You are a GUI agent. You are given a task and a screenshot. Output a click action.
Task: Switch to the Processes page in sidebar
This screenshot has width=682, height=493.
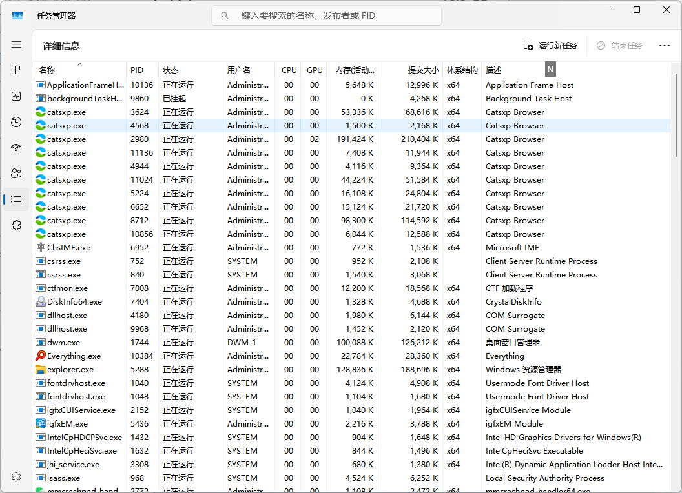point(16,70)
